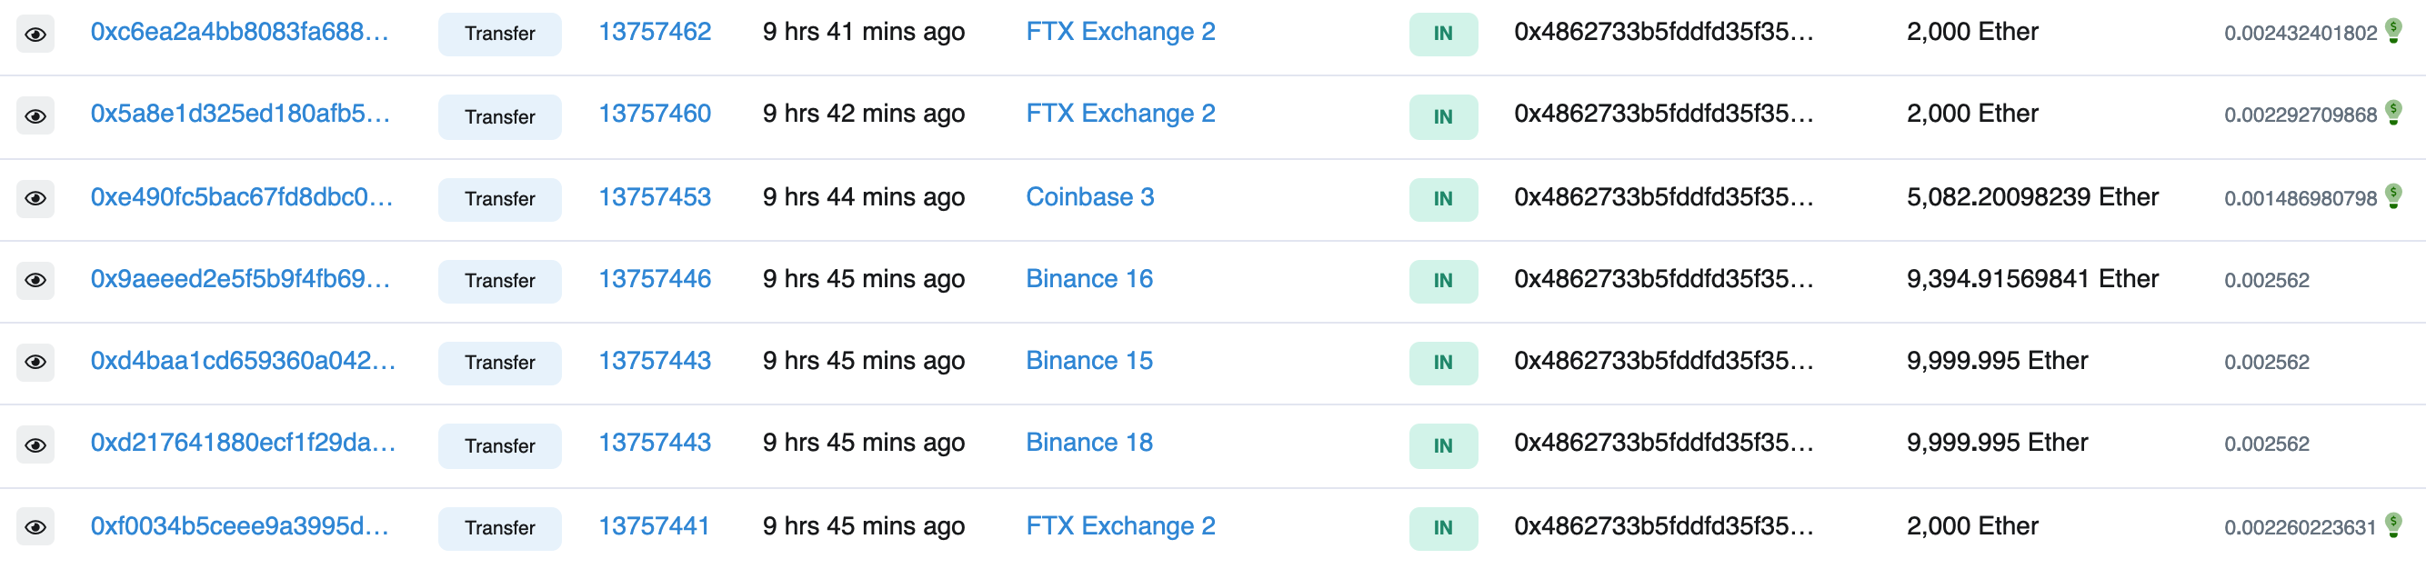Click the Transfer badge in block 13757460 row
The width and height of the screenshot is (2426, 569).
tap(499, 117)
